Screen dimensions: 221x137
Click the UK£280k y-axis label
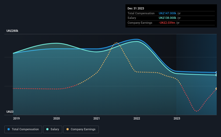point(12,31)
